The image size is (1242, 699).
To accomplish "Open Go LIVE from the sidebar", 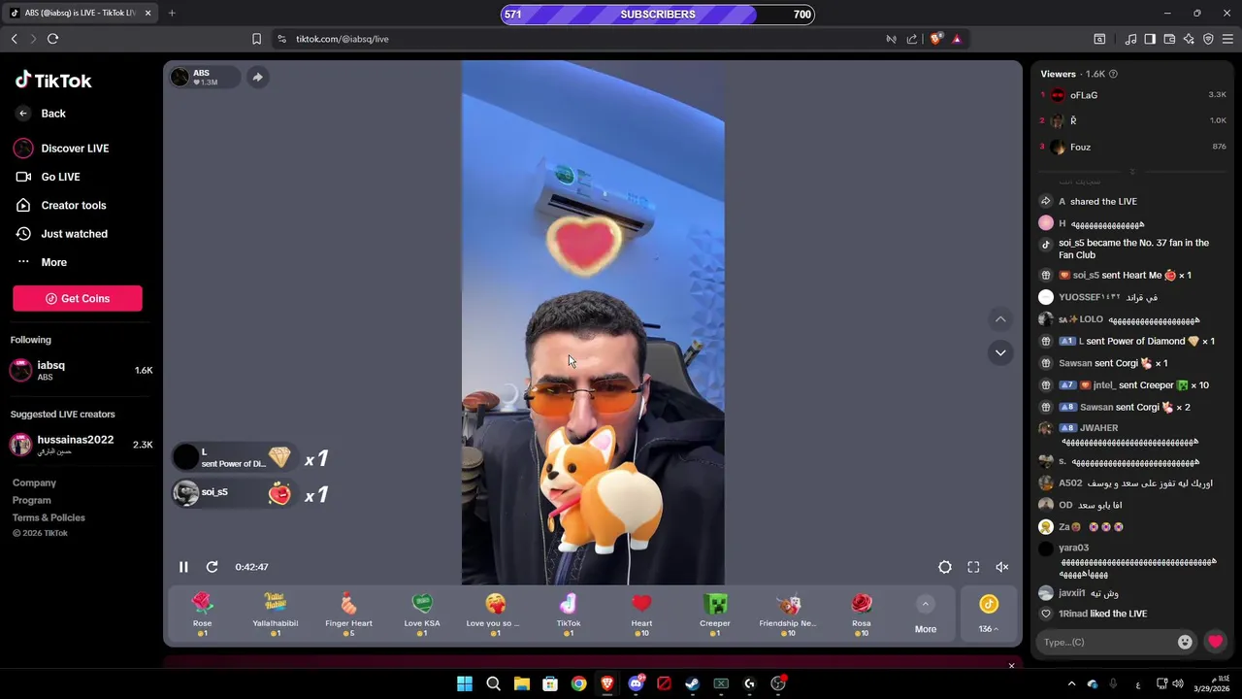I will pyautogui.click(x=48, y=177).
